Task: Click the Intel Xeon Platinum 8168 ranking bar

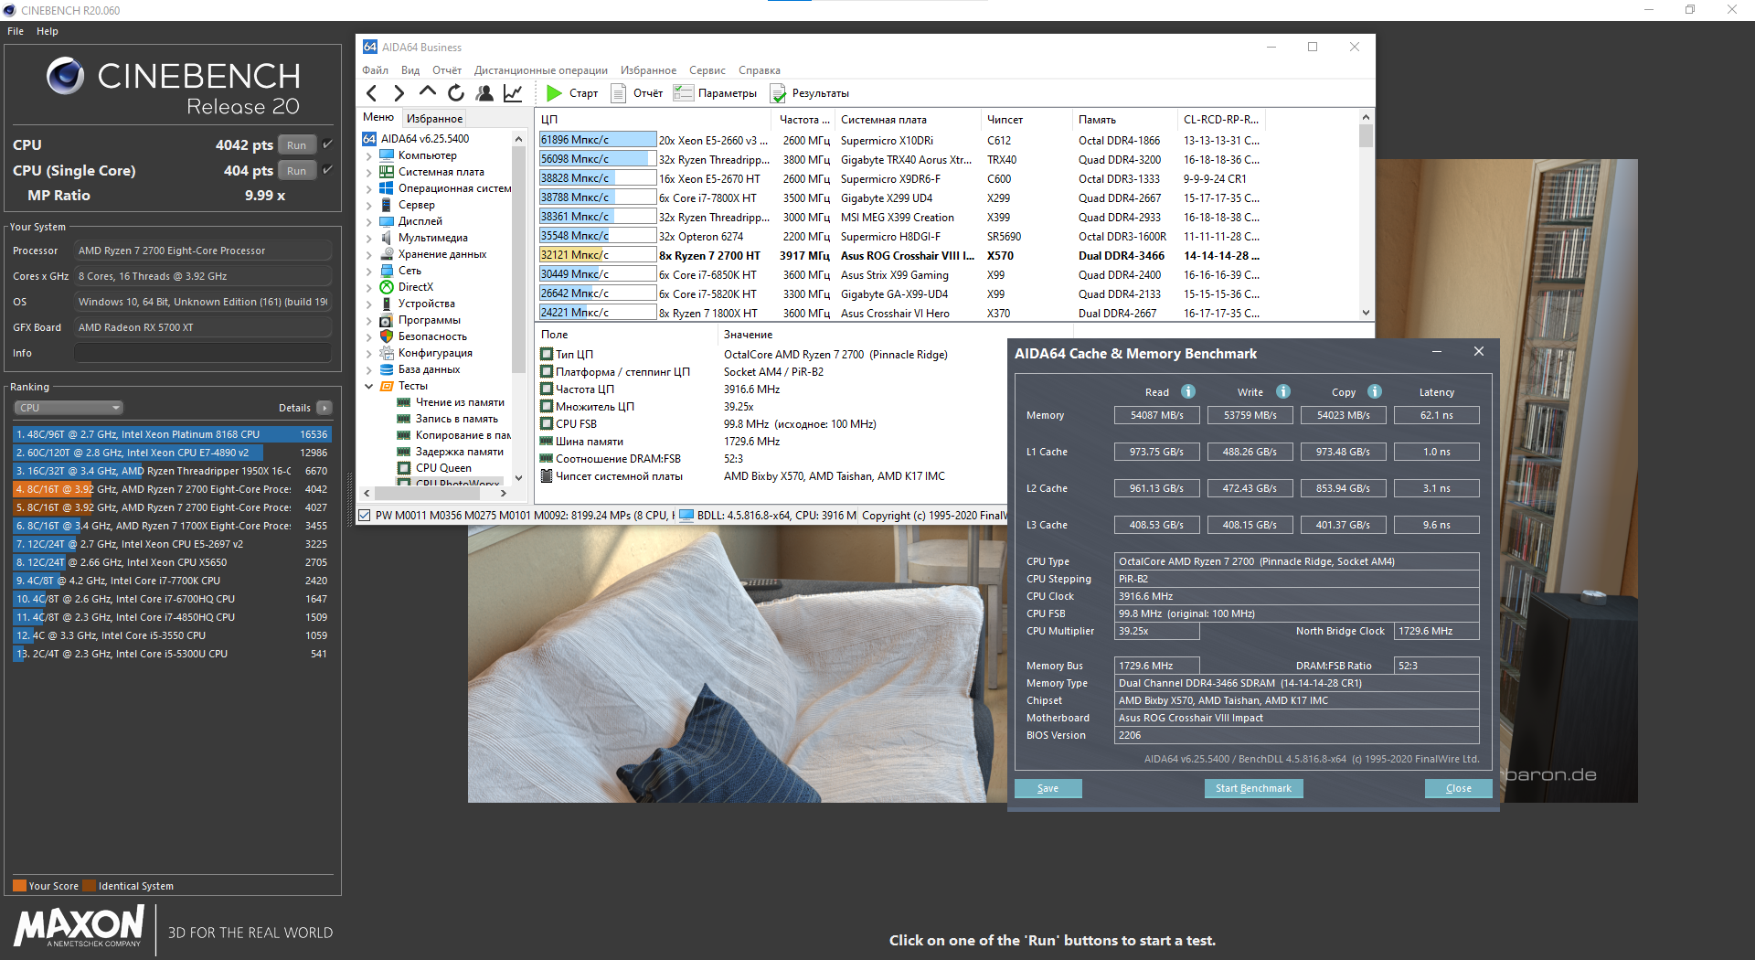Action: coord(172,434)
